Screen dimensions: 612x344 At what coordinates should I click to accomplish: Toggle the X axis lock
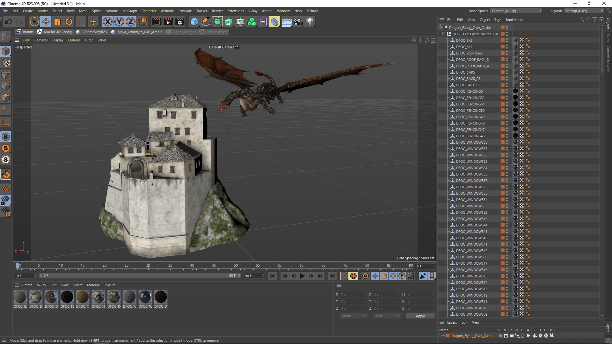pyautogui.click(x=108, y=22)
